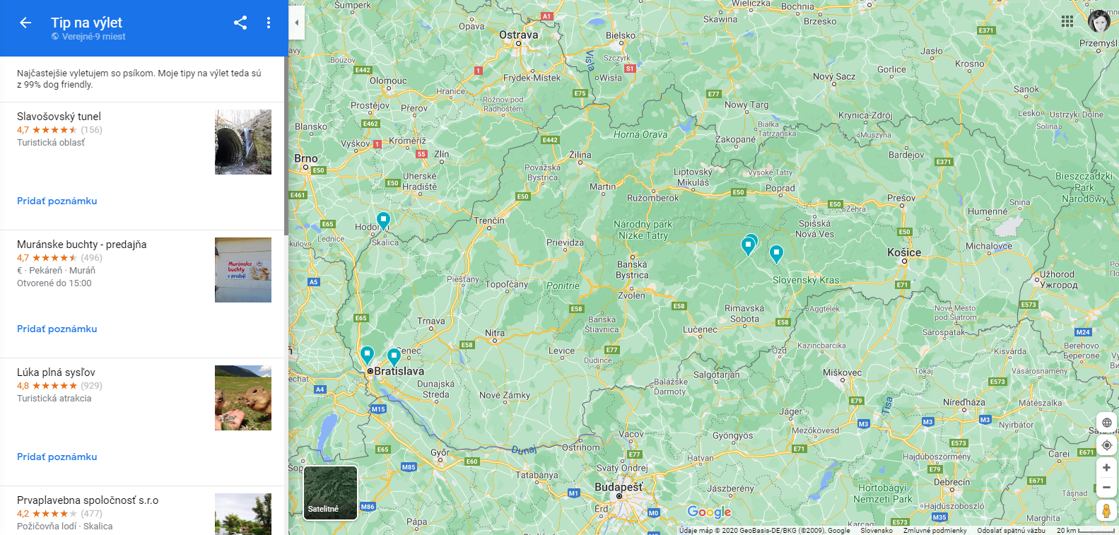Toggle the 20 km map scale
The height and width of the screenshot is (535, 1119).
coord(1085,530)
